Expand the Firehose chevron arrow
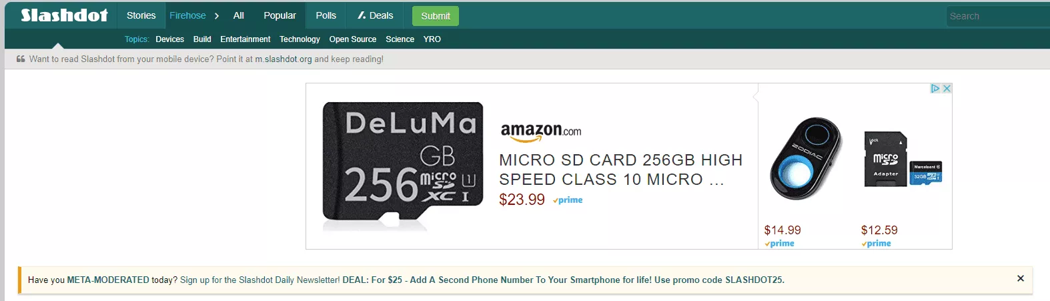This screenshot has height=301, width=1050. [217, 16]
